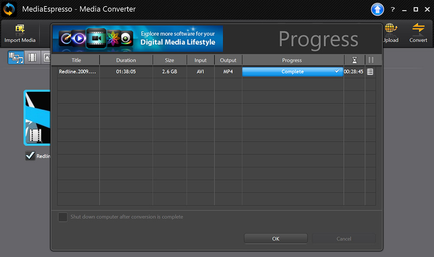Screen dimensions: 434x257
Task: Click the Progress column header
Action: (292, 60)
